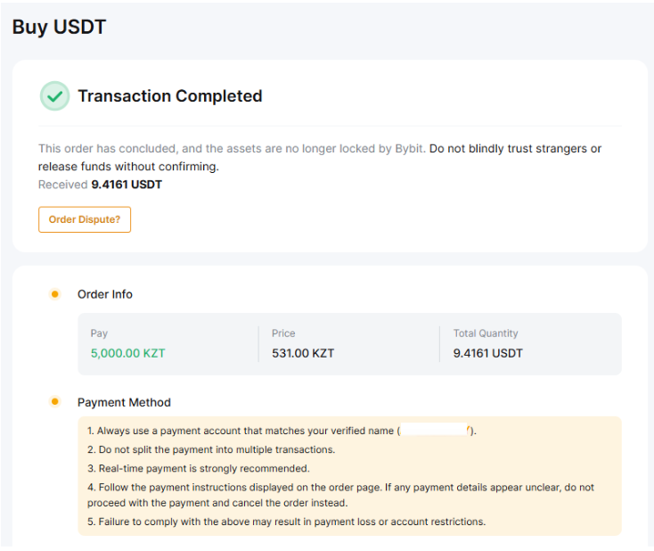Click the Pay label in Order Info
654x551 pixels.
(x=99, y=333)
